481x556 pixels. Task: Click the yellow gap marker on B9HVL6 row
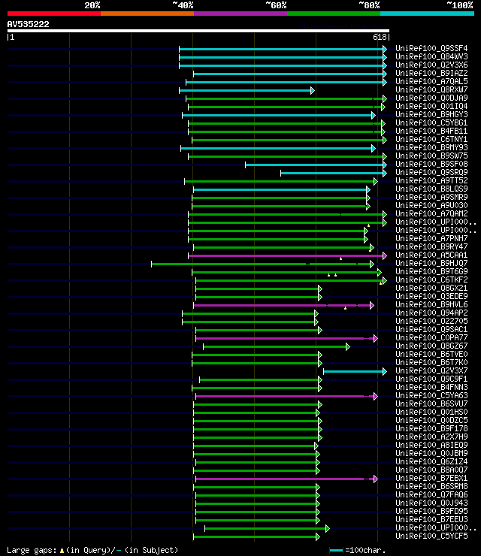345,308
